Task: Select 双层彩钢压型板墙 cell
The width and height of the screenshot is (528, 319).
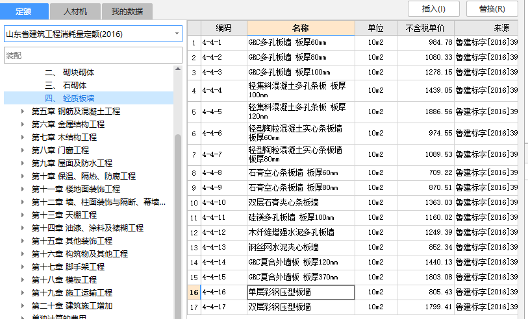Action: point(301,307)
